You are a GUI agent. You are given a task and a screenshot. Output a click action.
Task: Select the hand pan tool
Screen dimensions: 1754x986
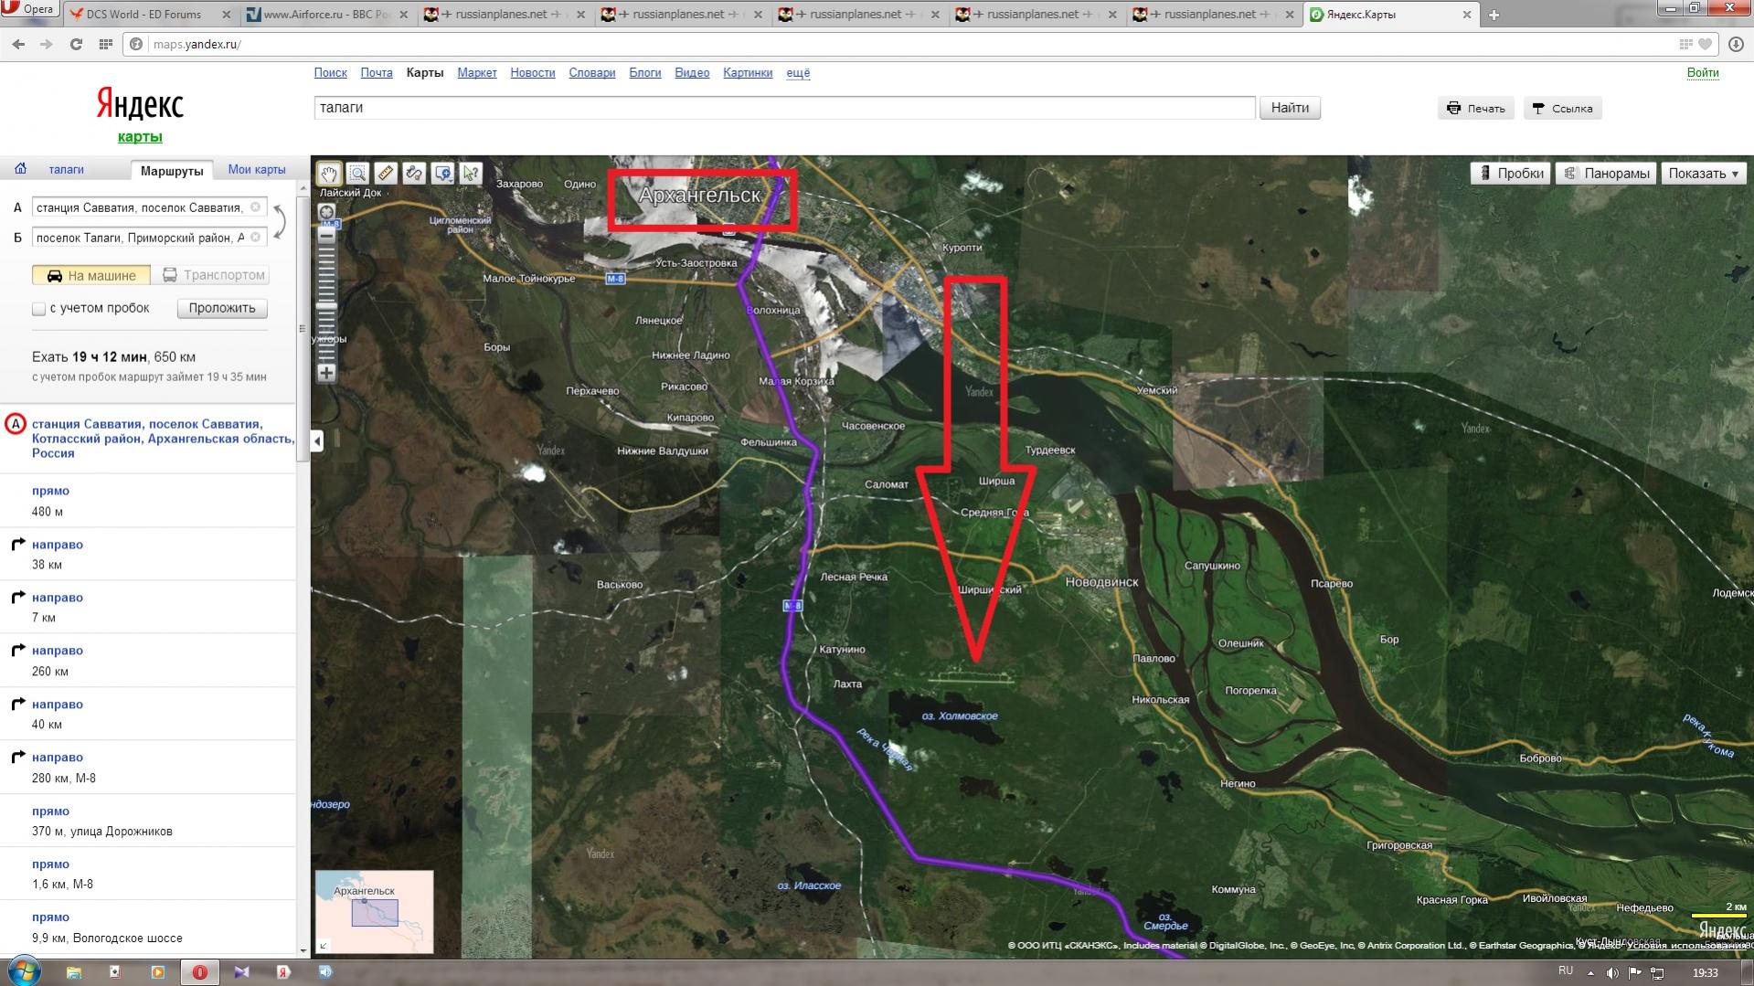[x=328, y=174]
